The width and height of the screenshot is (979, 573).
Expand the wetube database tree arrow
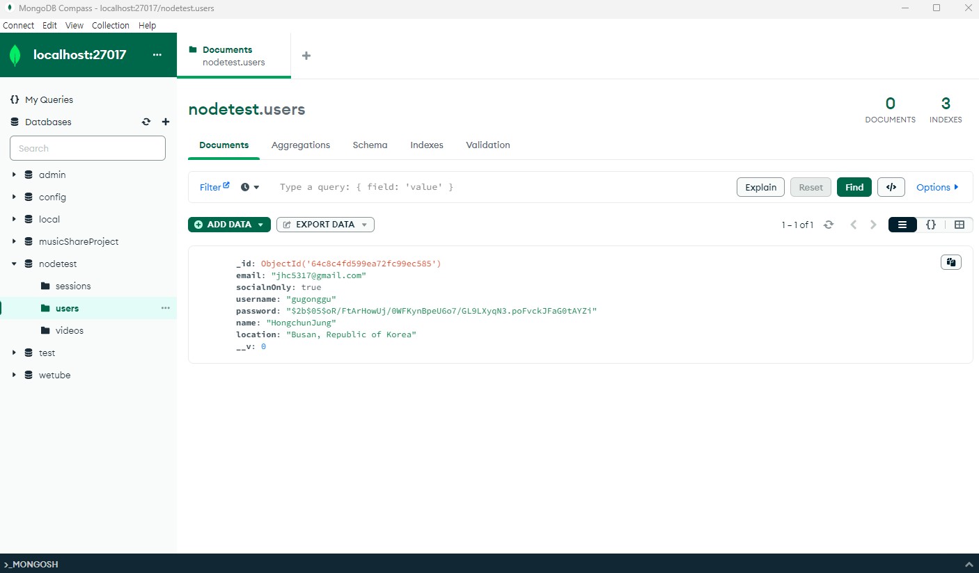14,375
